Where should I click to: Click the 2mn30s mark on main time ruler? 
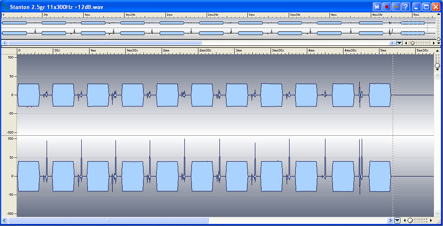(x=205, y=50)
